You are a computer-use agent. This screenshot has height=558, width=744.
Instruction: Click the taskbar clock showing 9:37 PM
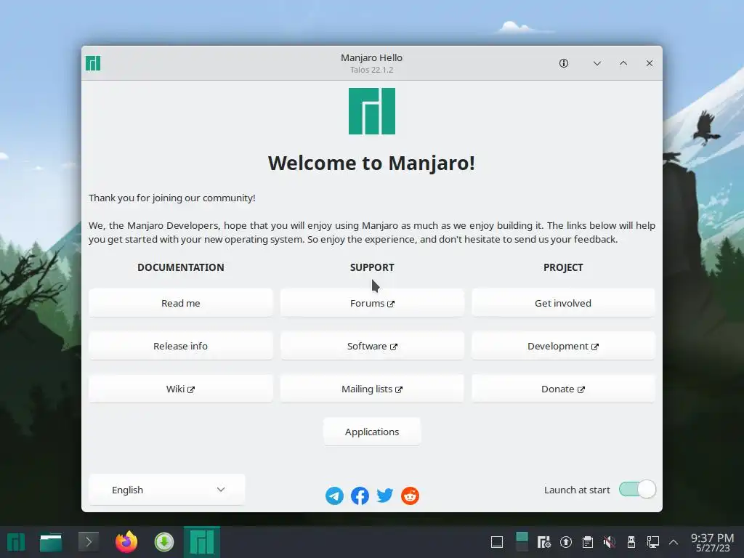tap(712, 542)
